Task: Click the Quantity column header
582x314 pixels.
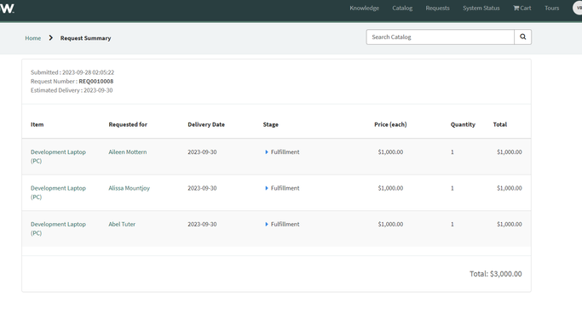Action: click(463, 124)
